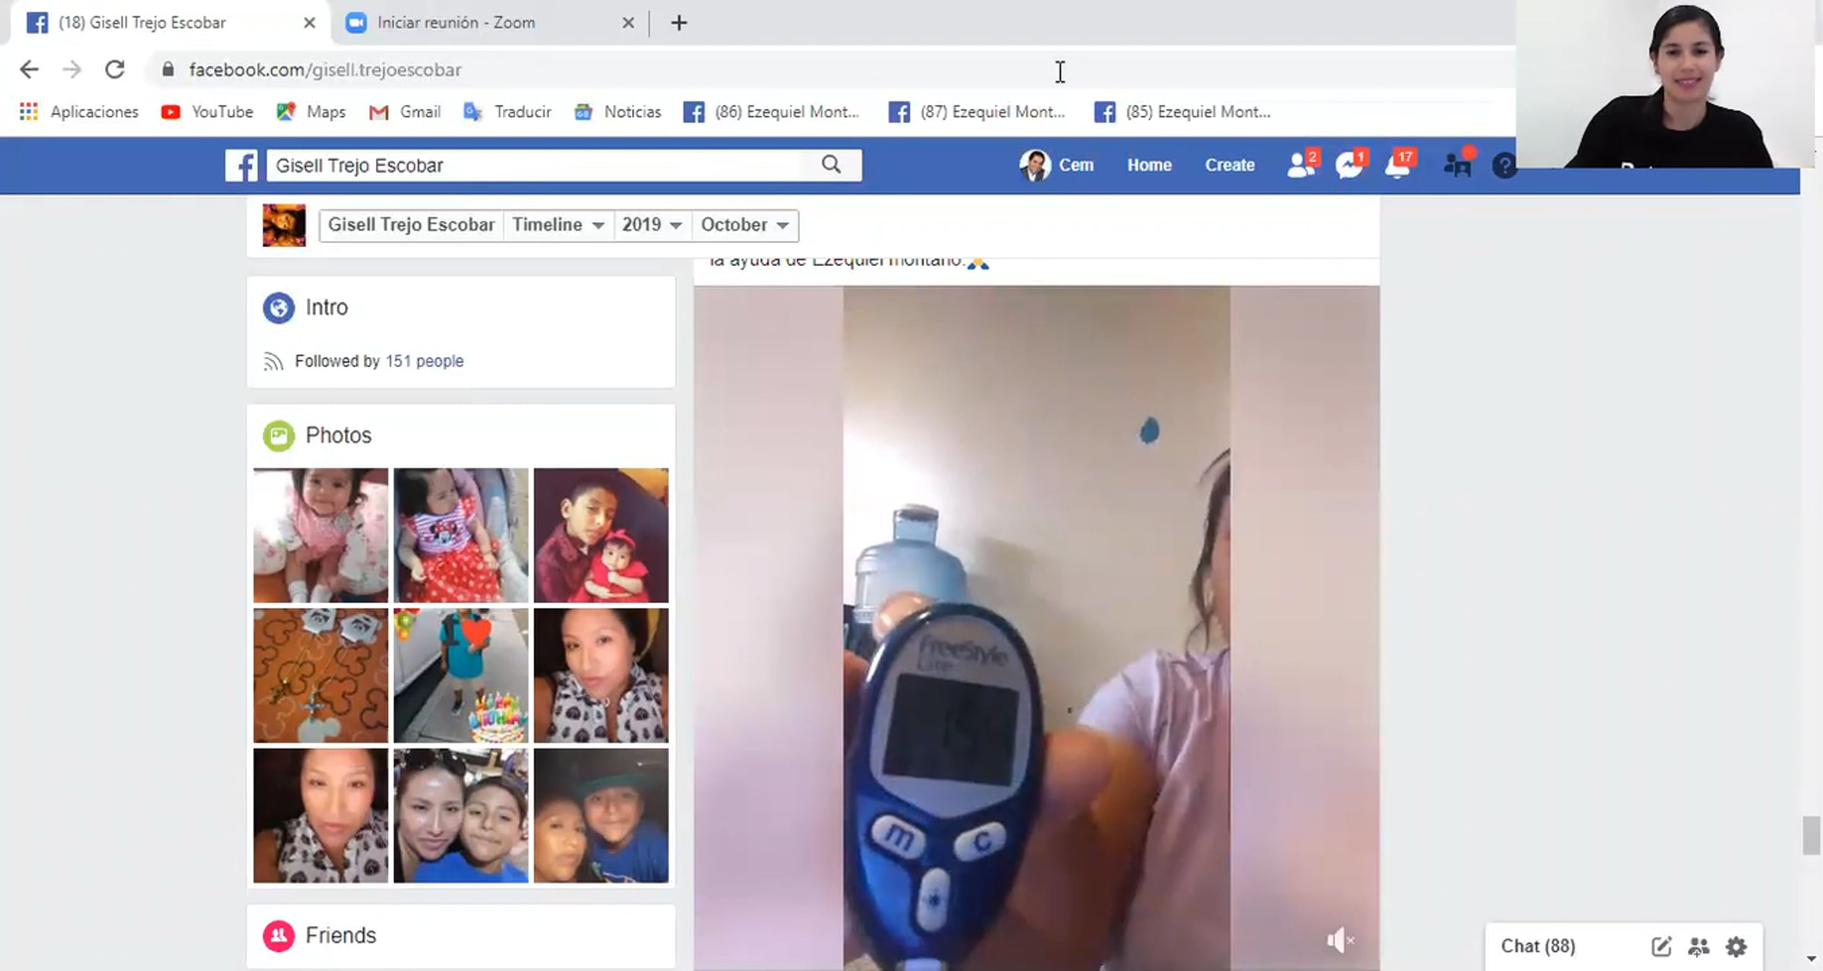Open the 151 people followers link
This screenshot has height=971, width=1823.
click(x=424, y=361)
